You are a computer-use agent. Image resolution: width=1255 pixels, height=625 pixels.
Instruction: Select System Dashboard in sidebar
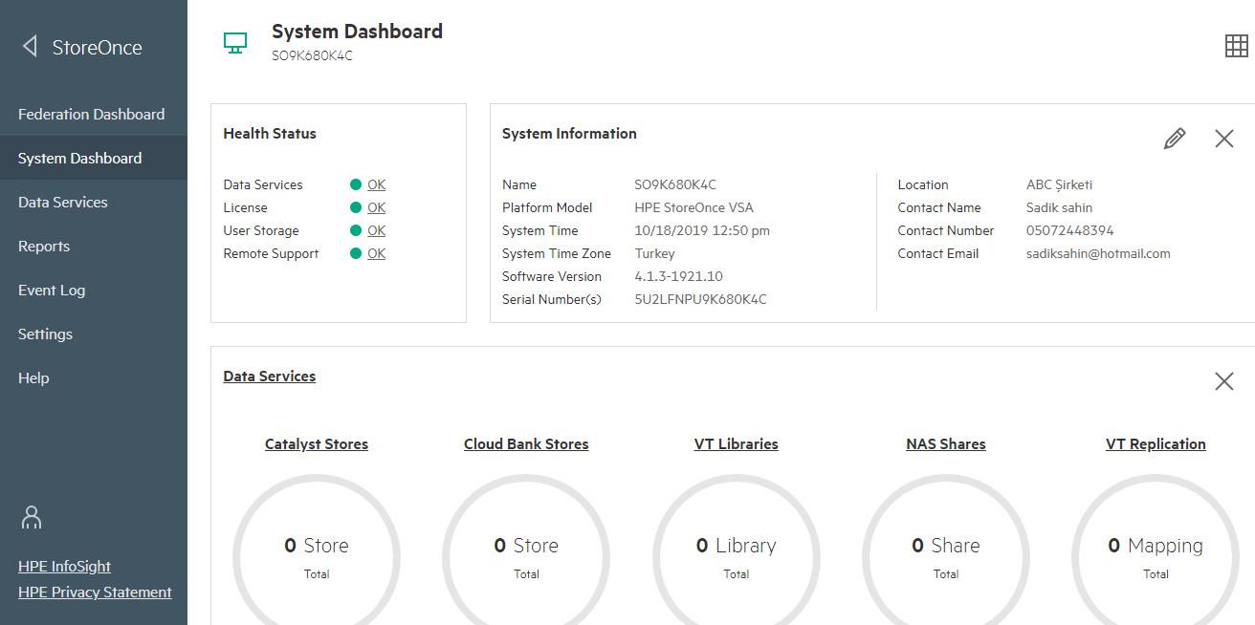(94, 158)
